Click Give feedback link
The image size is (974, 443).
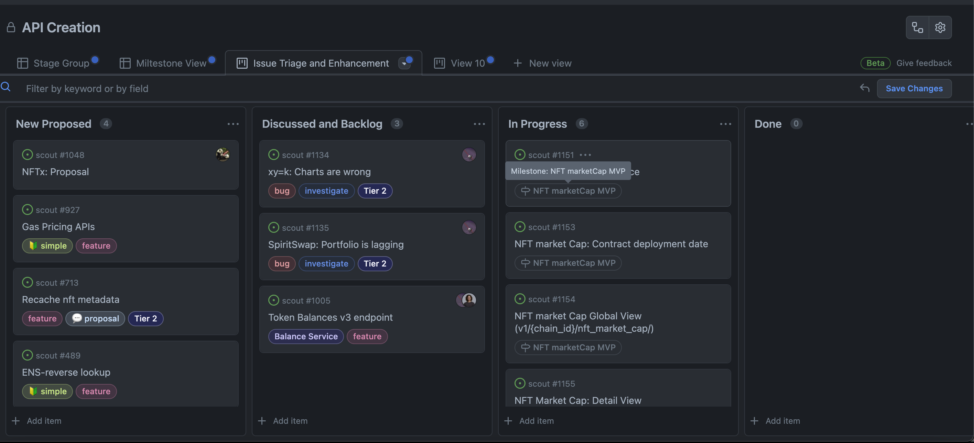pyautogui.click(x=924, y=63)
